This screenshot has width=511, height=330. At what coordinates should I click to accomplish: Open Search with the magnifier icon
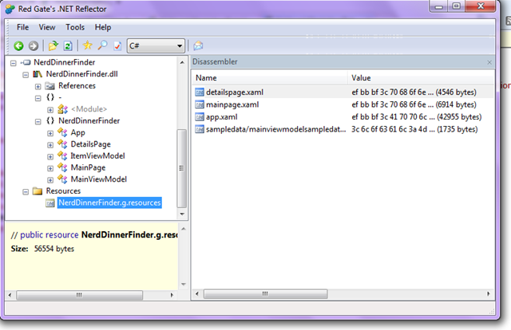click(x=103, y=45)
